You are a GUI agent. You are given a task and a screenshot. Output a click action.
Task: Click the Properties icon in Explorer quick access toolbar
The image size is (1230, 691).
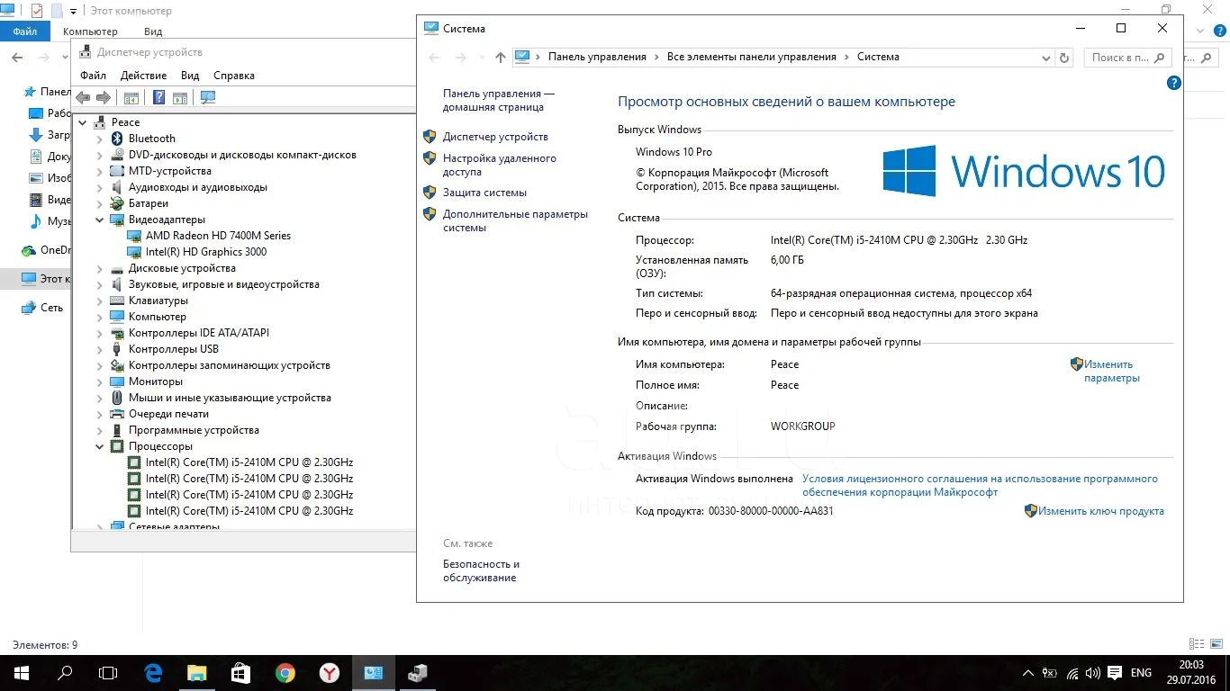(x=36, y=11)
